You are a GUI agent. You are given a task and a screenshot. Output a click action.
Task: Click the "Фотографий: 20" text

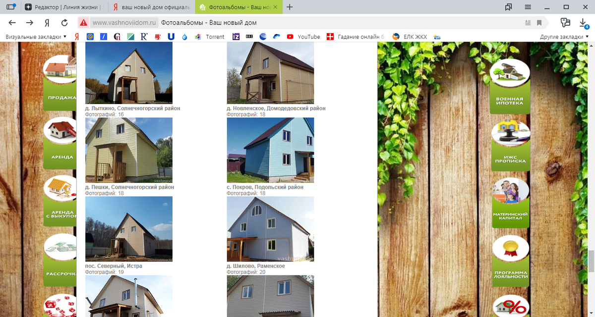pyautogui.click(x=246, y=272)
